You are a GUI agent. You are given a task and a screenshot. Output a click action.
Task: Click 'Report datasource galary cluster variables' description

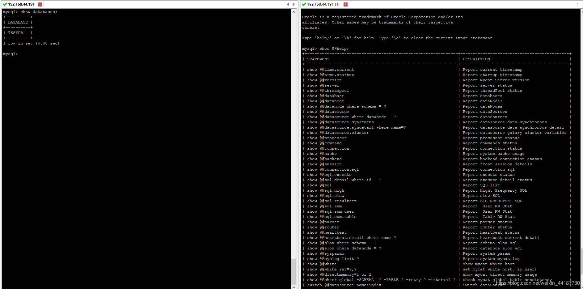515,133
